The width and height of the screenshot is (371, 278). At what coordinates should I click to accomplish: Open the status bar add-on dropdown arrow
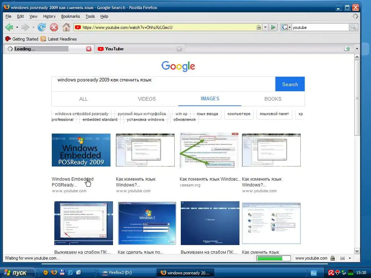(x=350, y=258)
